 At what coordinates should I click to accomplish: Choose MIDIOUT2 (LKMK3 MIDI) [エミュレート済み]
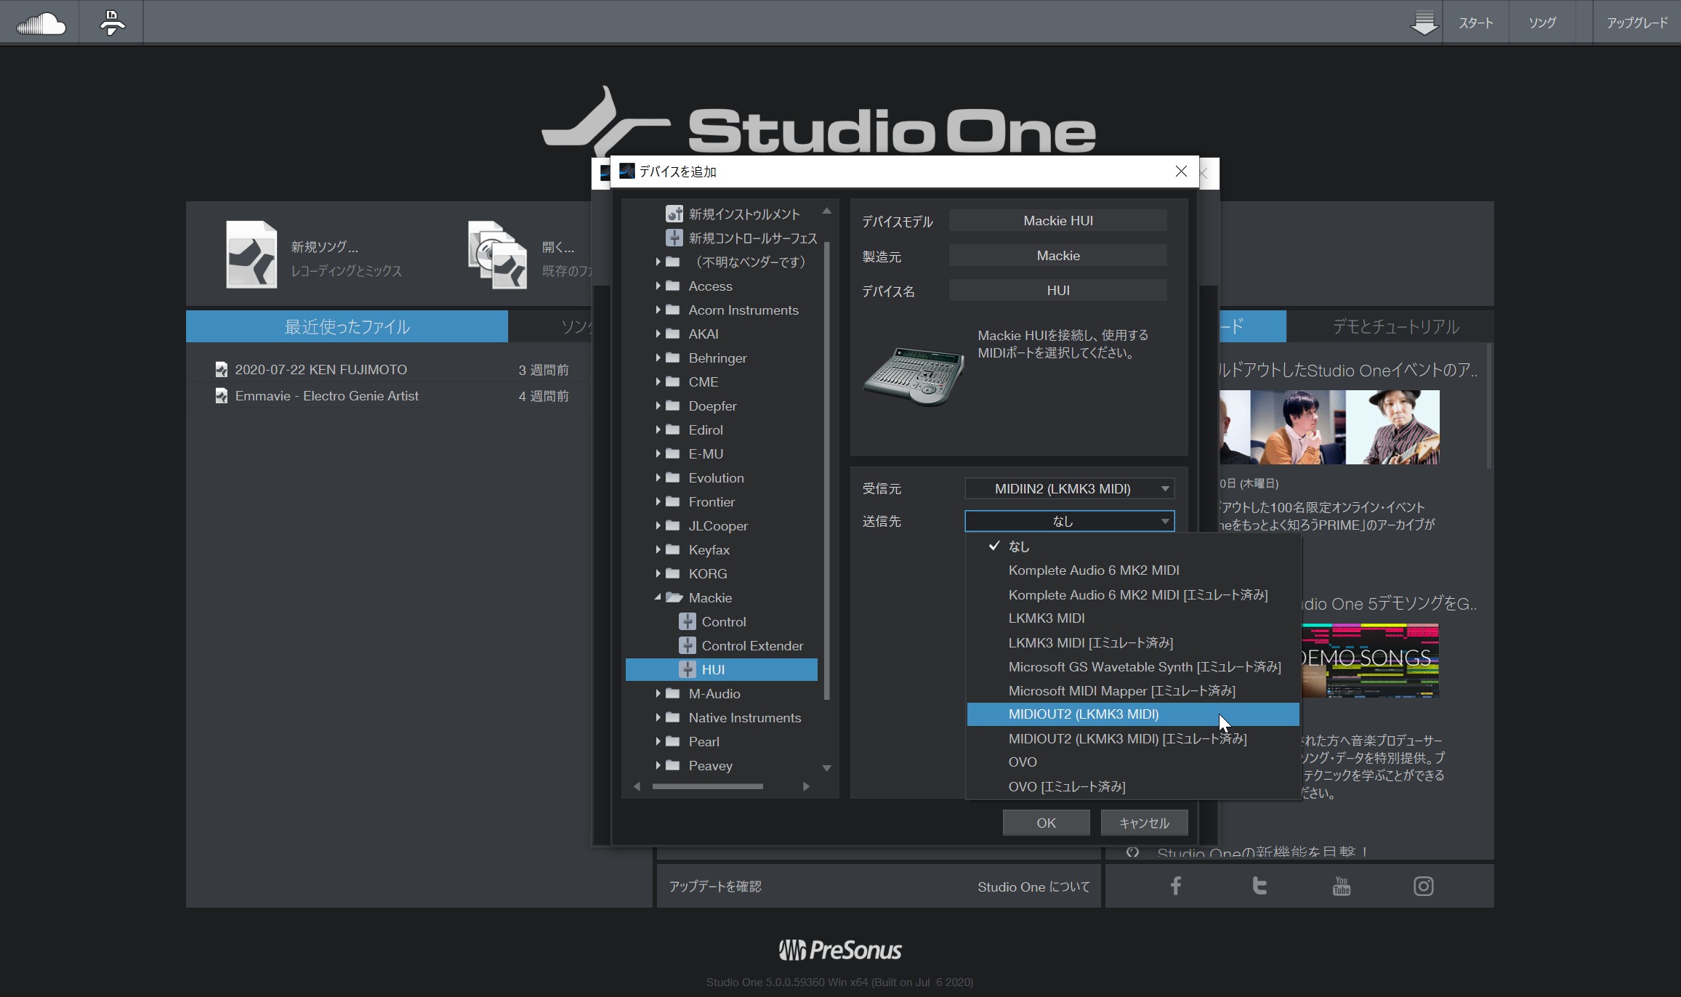(x=1133, y=738)
